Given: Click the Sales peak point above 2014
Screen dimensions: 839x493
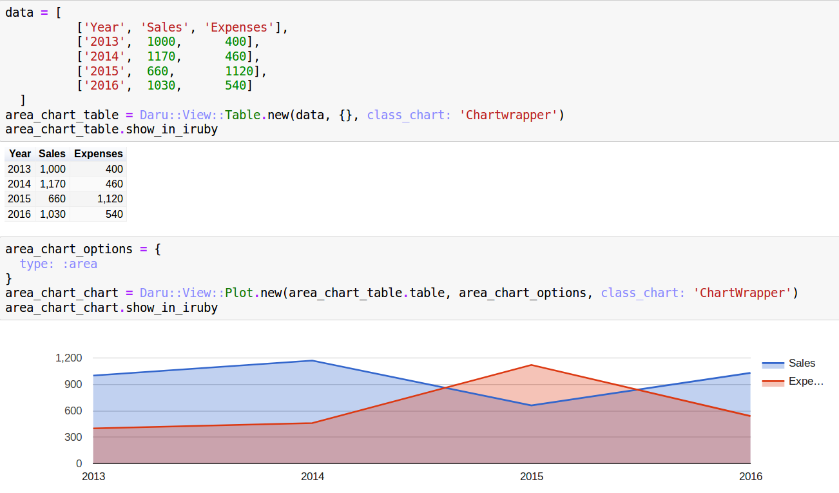Looking at the screenshot, I should click(313, 361).
